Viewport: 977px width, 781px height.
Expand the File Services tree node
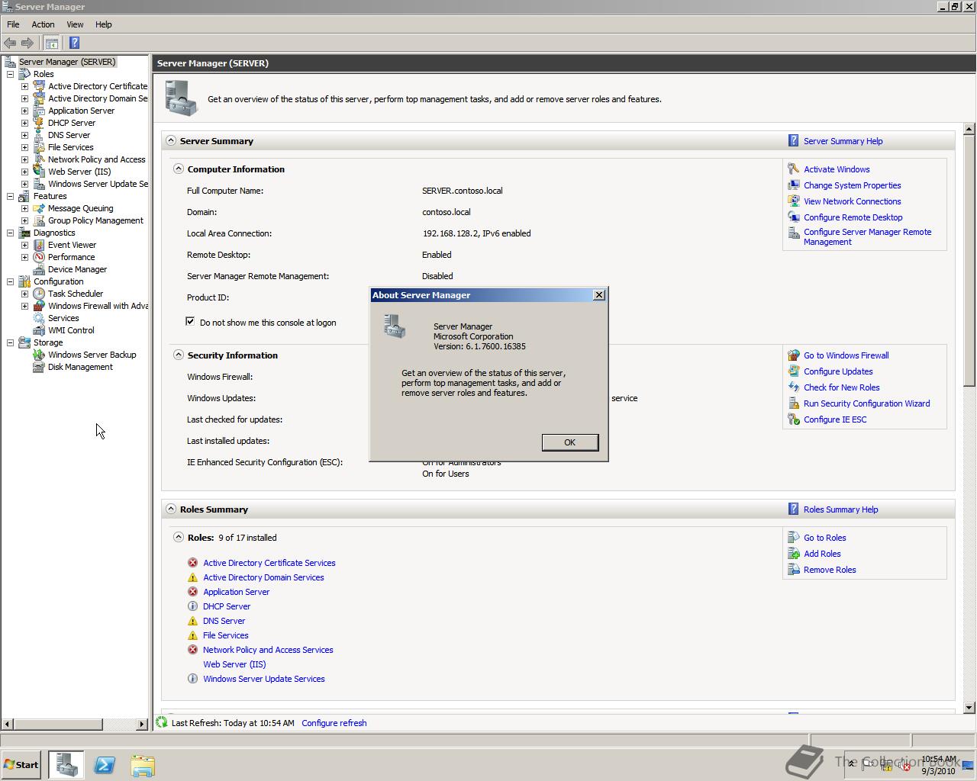[x=24, y=147]
